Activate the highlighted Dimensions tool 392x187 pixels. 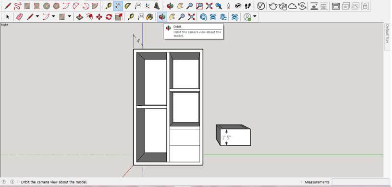coord(118,6)
